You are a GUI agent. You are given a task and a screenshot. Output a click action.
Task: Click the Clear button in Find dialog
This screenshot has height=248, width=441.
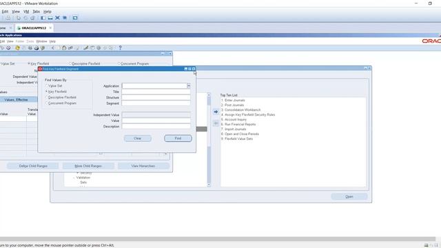[138, 138]
